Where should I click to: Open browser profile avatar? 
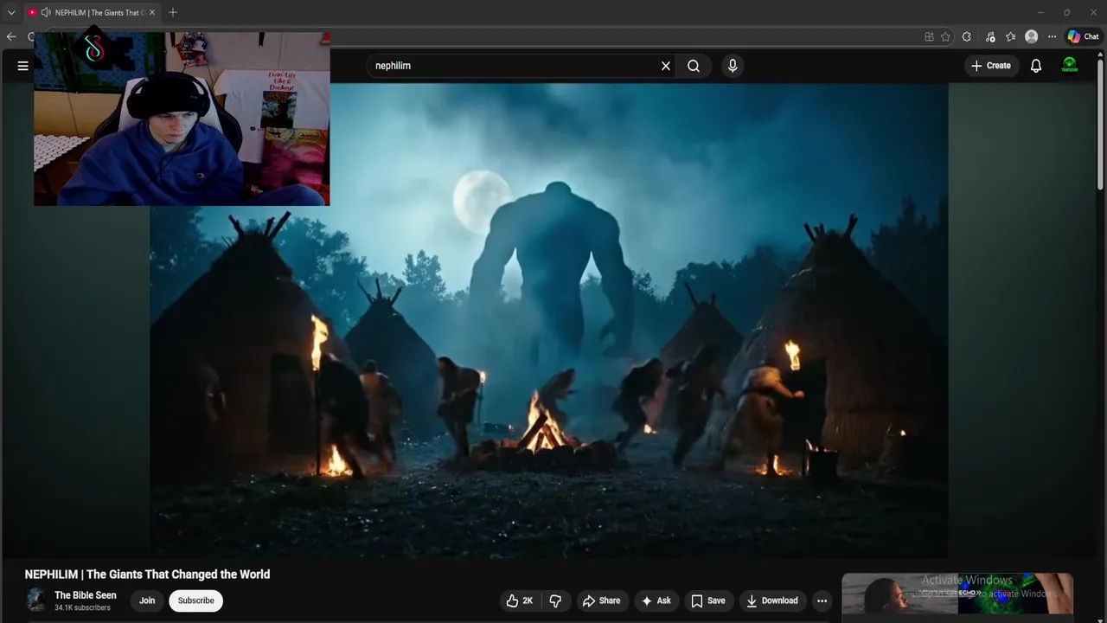tap(1031, 36)
